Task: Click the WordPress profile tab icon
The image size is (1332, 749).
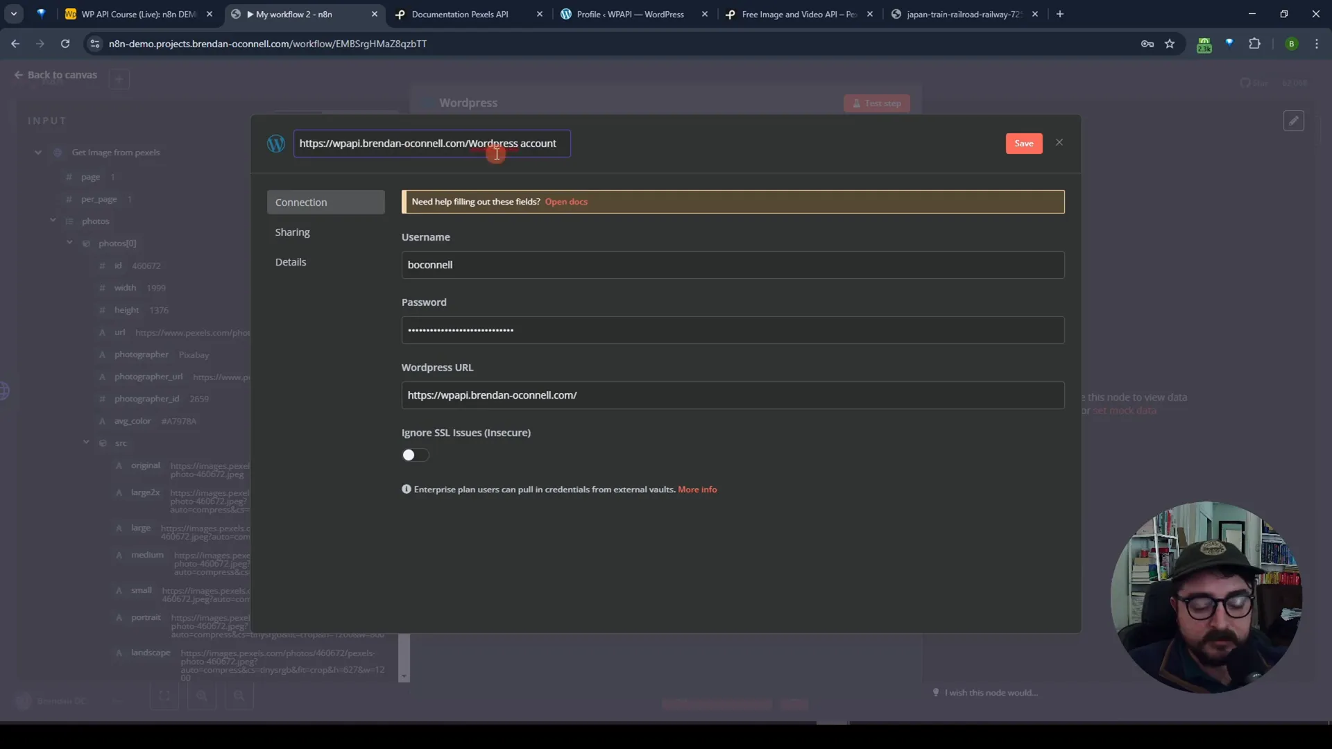Action: pyautogui.click(x=567, y=14)
